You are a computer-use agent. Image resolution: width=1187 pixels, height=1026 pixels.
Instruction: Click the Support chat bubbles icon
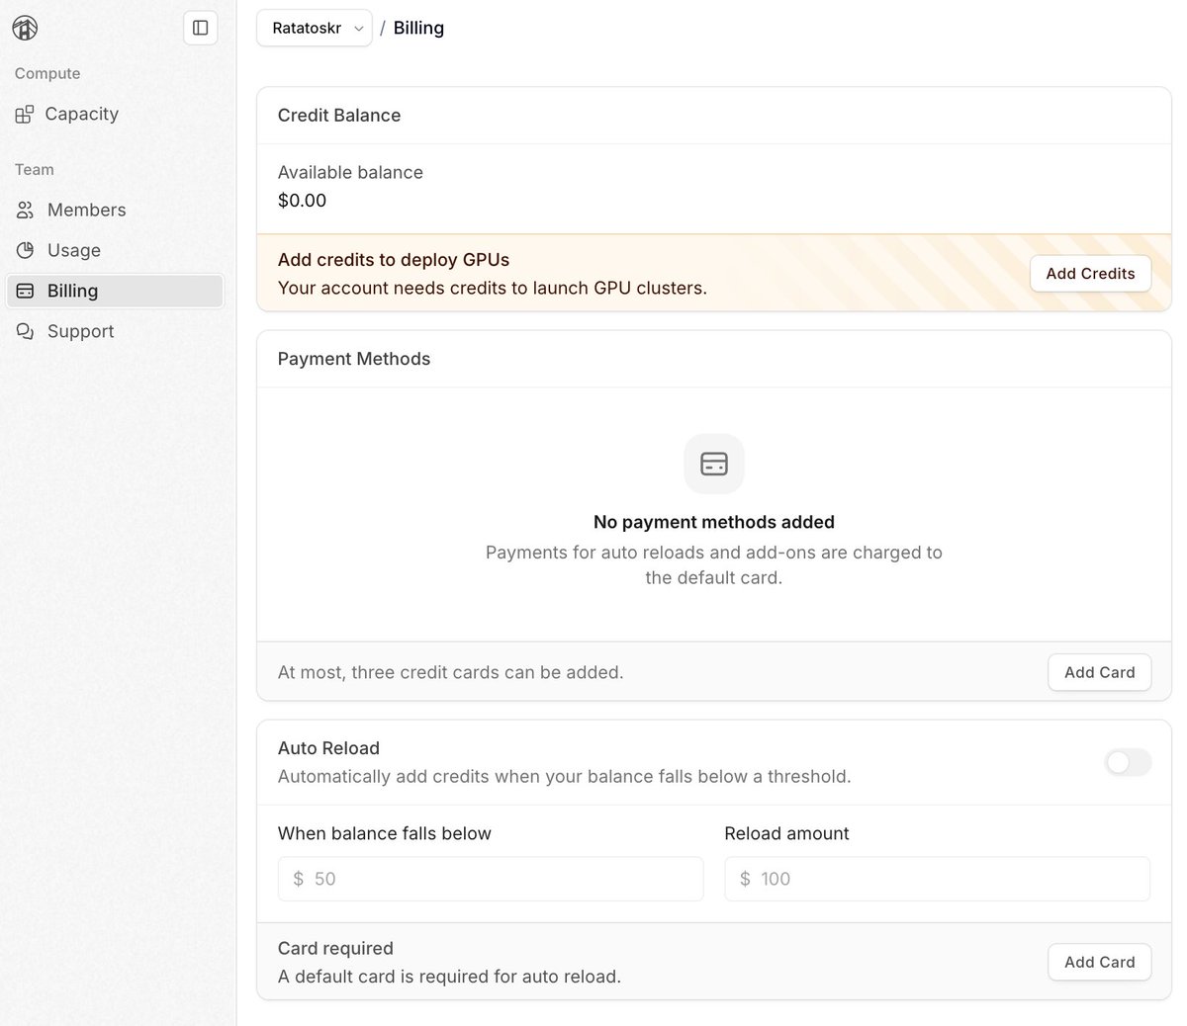click(x=26, y=332)
